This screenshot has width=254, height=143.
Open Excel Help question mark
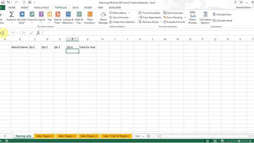[x=235, y=2]
